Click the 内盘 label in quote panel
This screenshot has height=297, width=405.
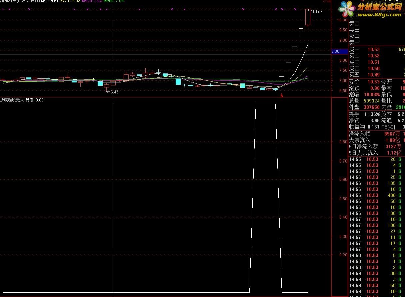(x=387, y=107)
